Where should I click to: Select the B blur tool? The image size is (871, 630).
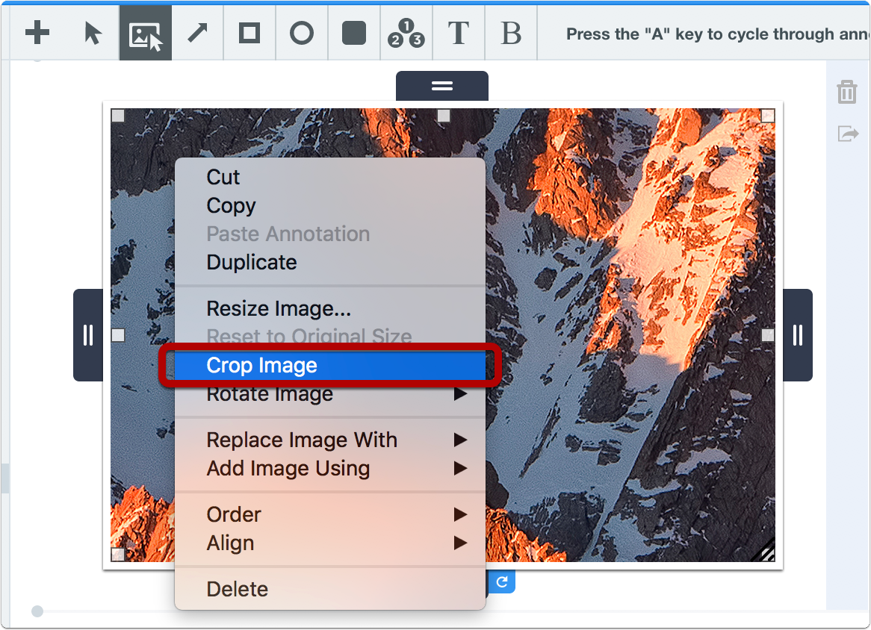click(510, 34)
